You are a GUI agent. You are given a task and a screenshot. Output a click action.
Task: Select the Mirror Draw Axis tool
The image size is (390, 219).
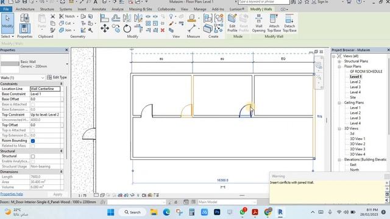point(138,18)
